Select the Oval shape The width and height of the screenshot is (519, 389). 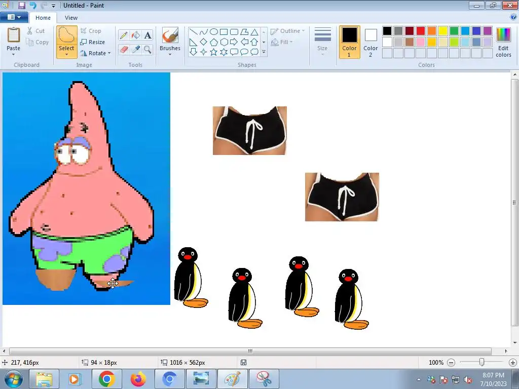tap(214, 32)
